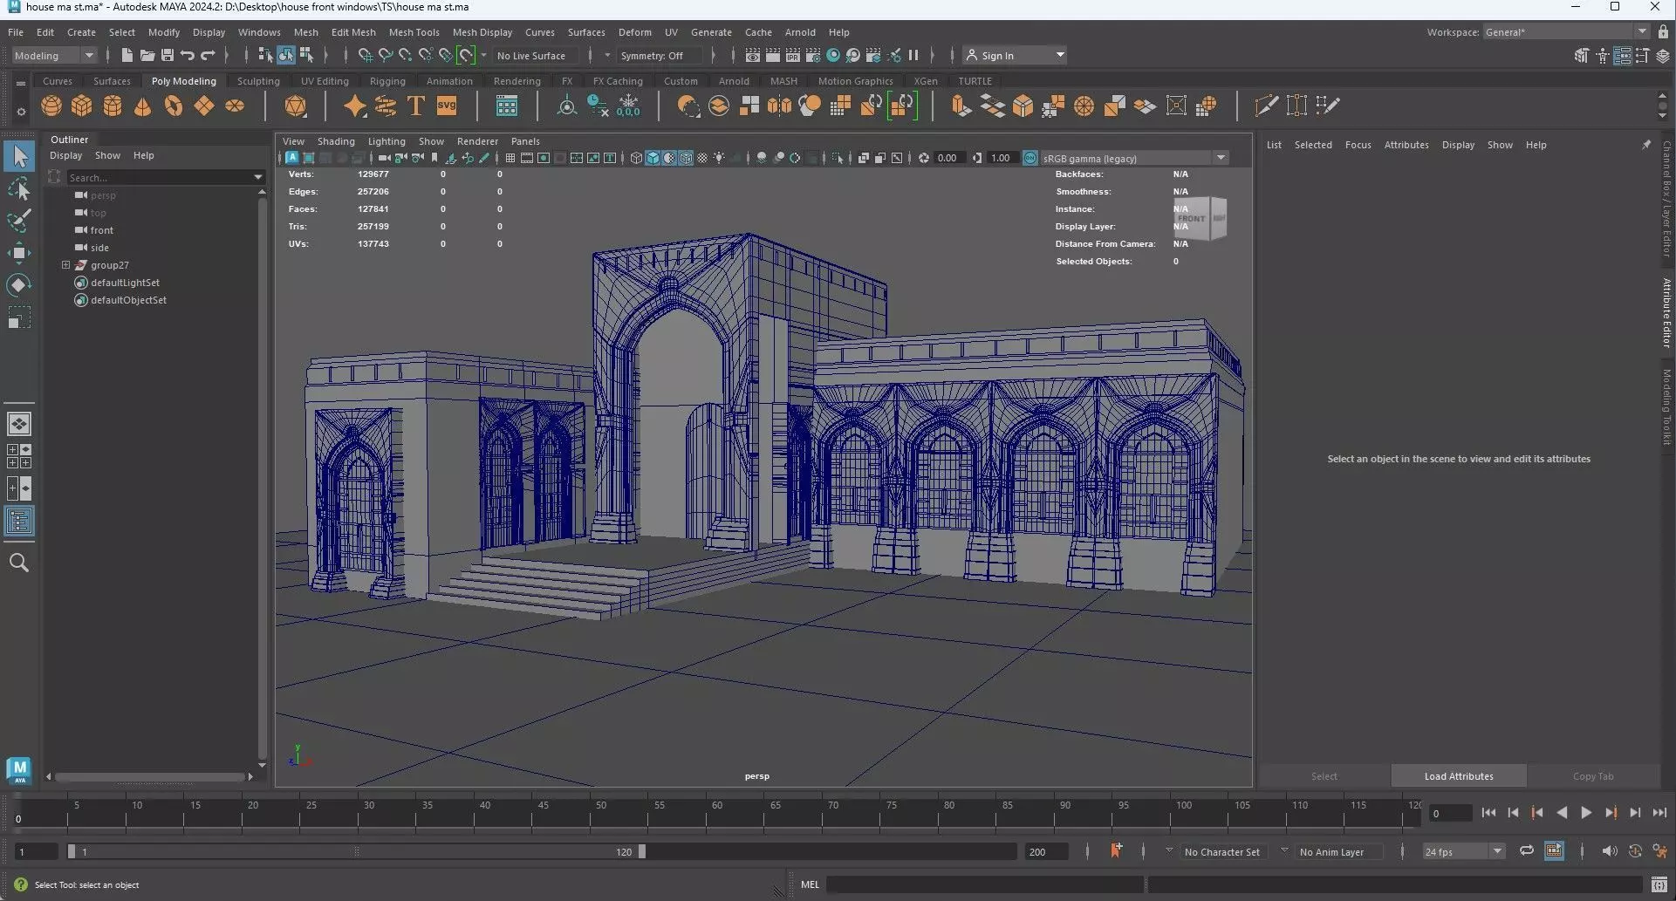
Task: Open the Modeling menu set dropdown
Action: (54, 55)
